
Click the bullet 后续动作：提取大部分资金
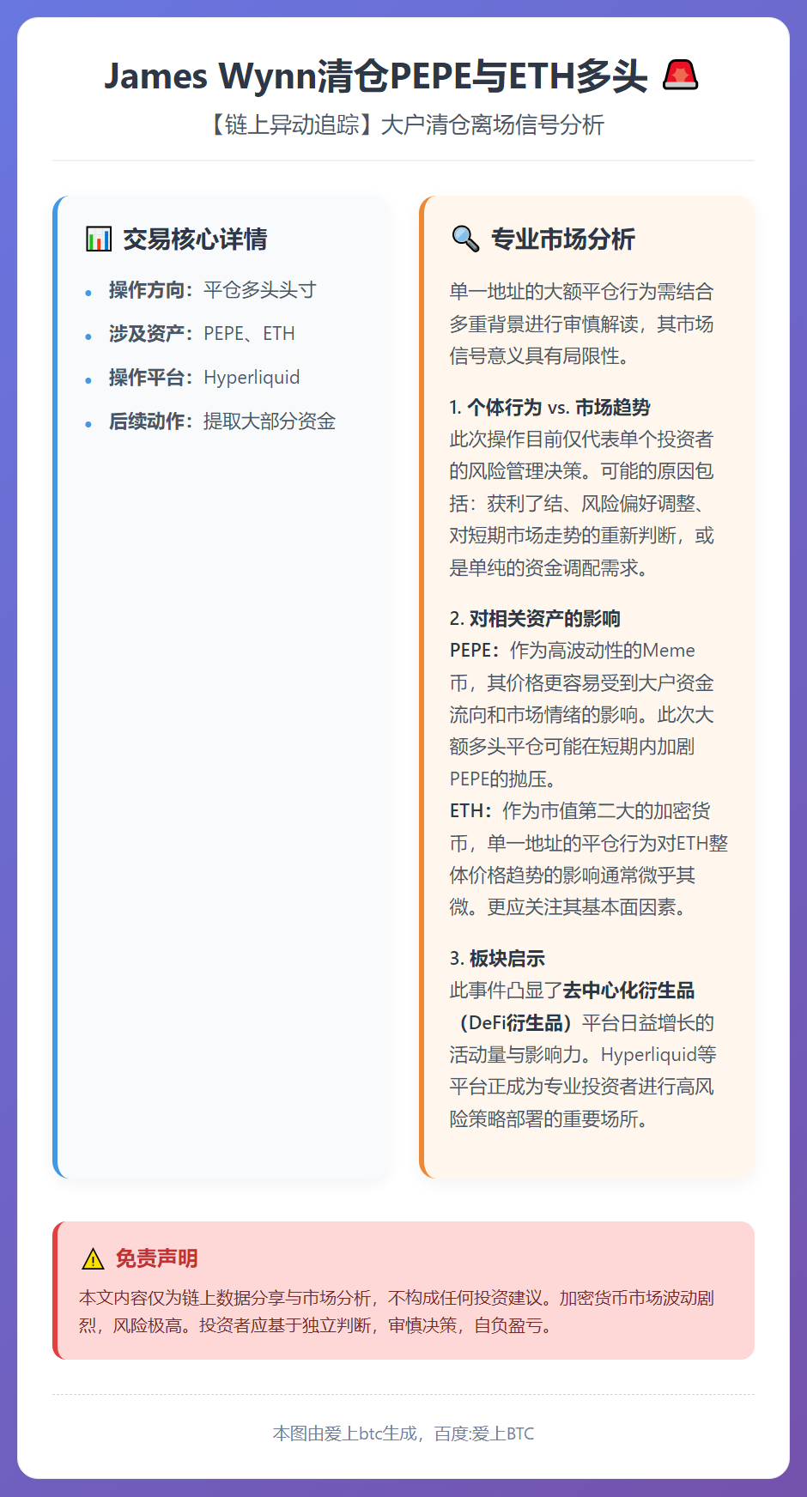tap(221, 421)
